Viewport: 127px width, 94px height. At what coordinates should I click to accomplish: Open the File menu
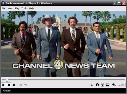4,8
